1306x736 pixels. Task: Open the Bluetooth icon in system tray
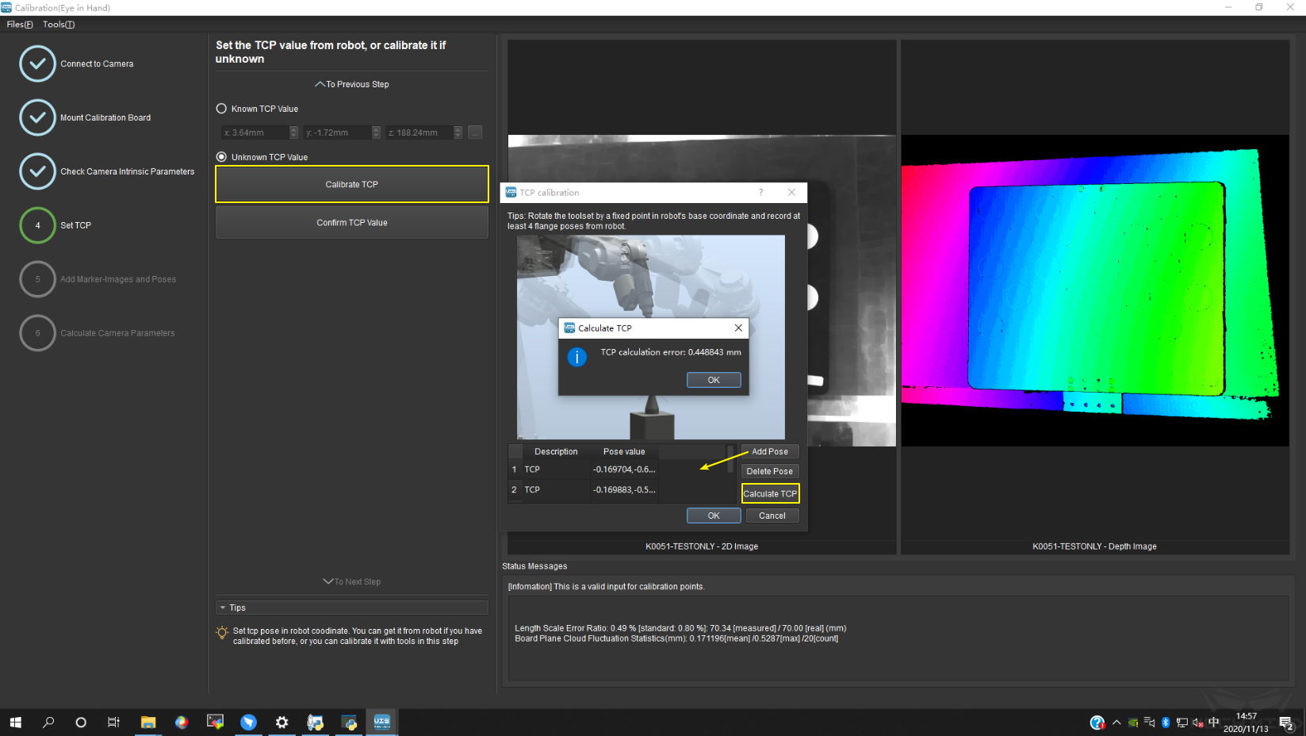coord(1165,723)
